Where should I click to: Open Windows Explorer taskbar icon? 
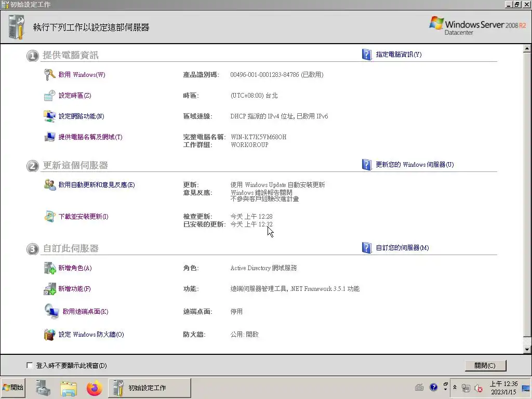pyautogui.click(x=69, y=388)
